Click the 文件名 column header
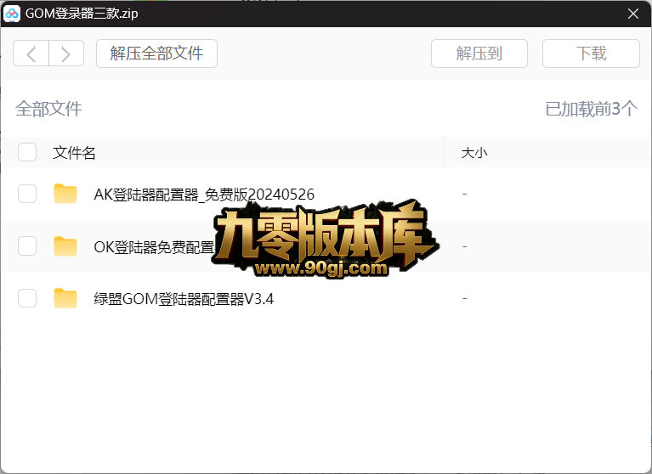This screenshot has height=474, width=652. (75, 153)
